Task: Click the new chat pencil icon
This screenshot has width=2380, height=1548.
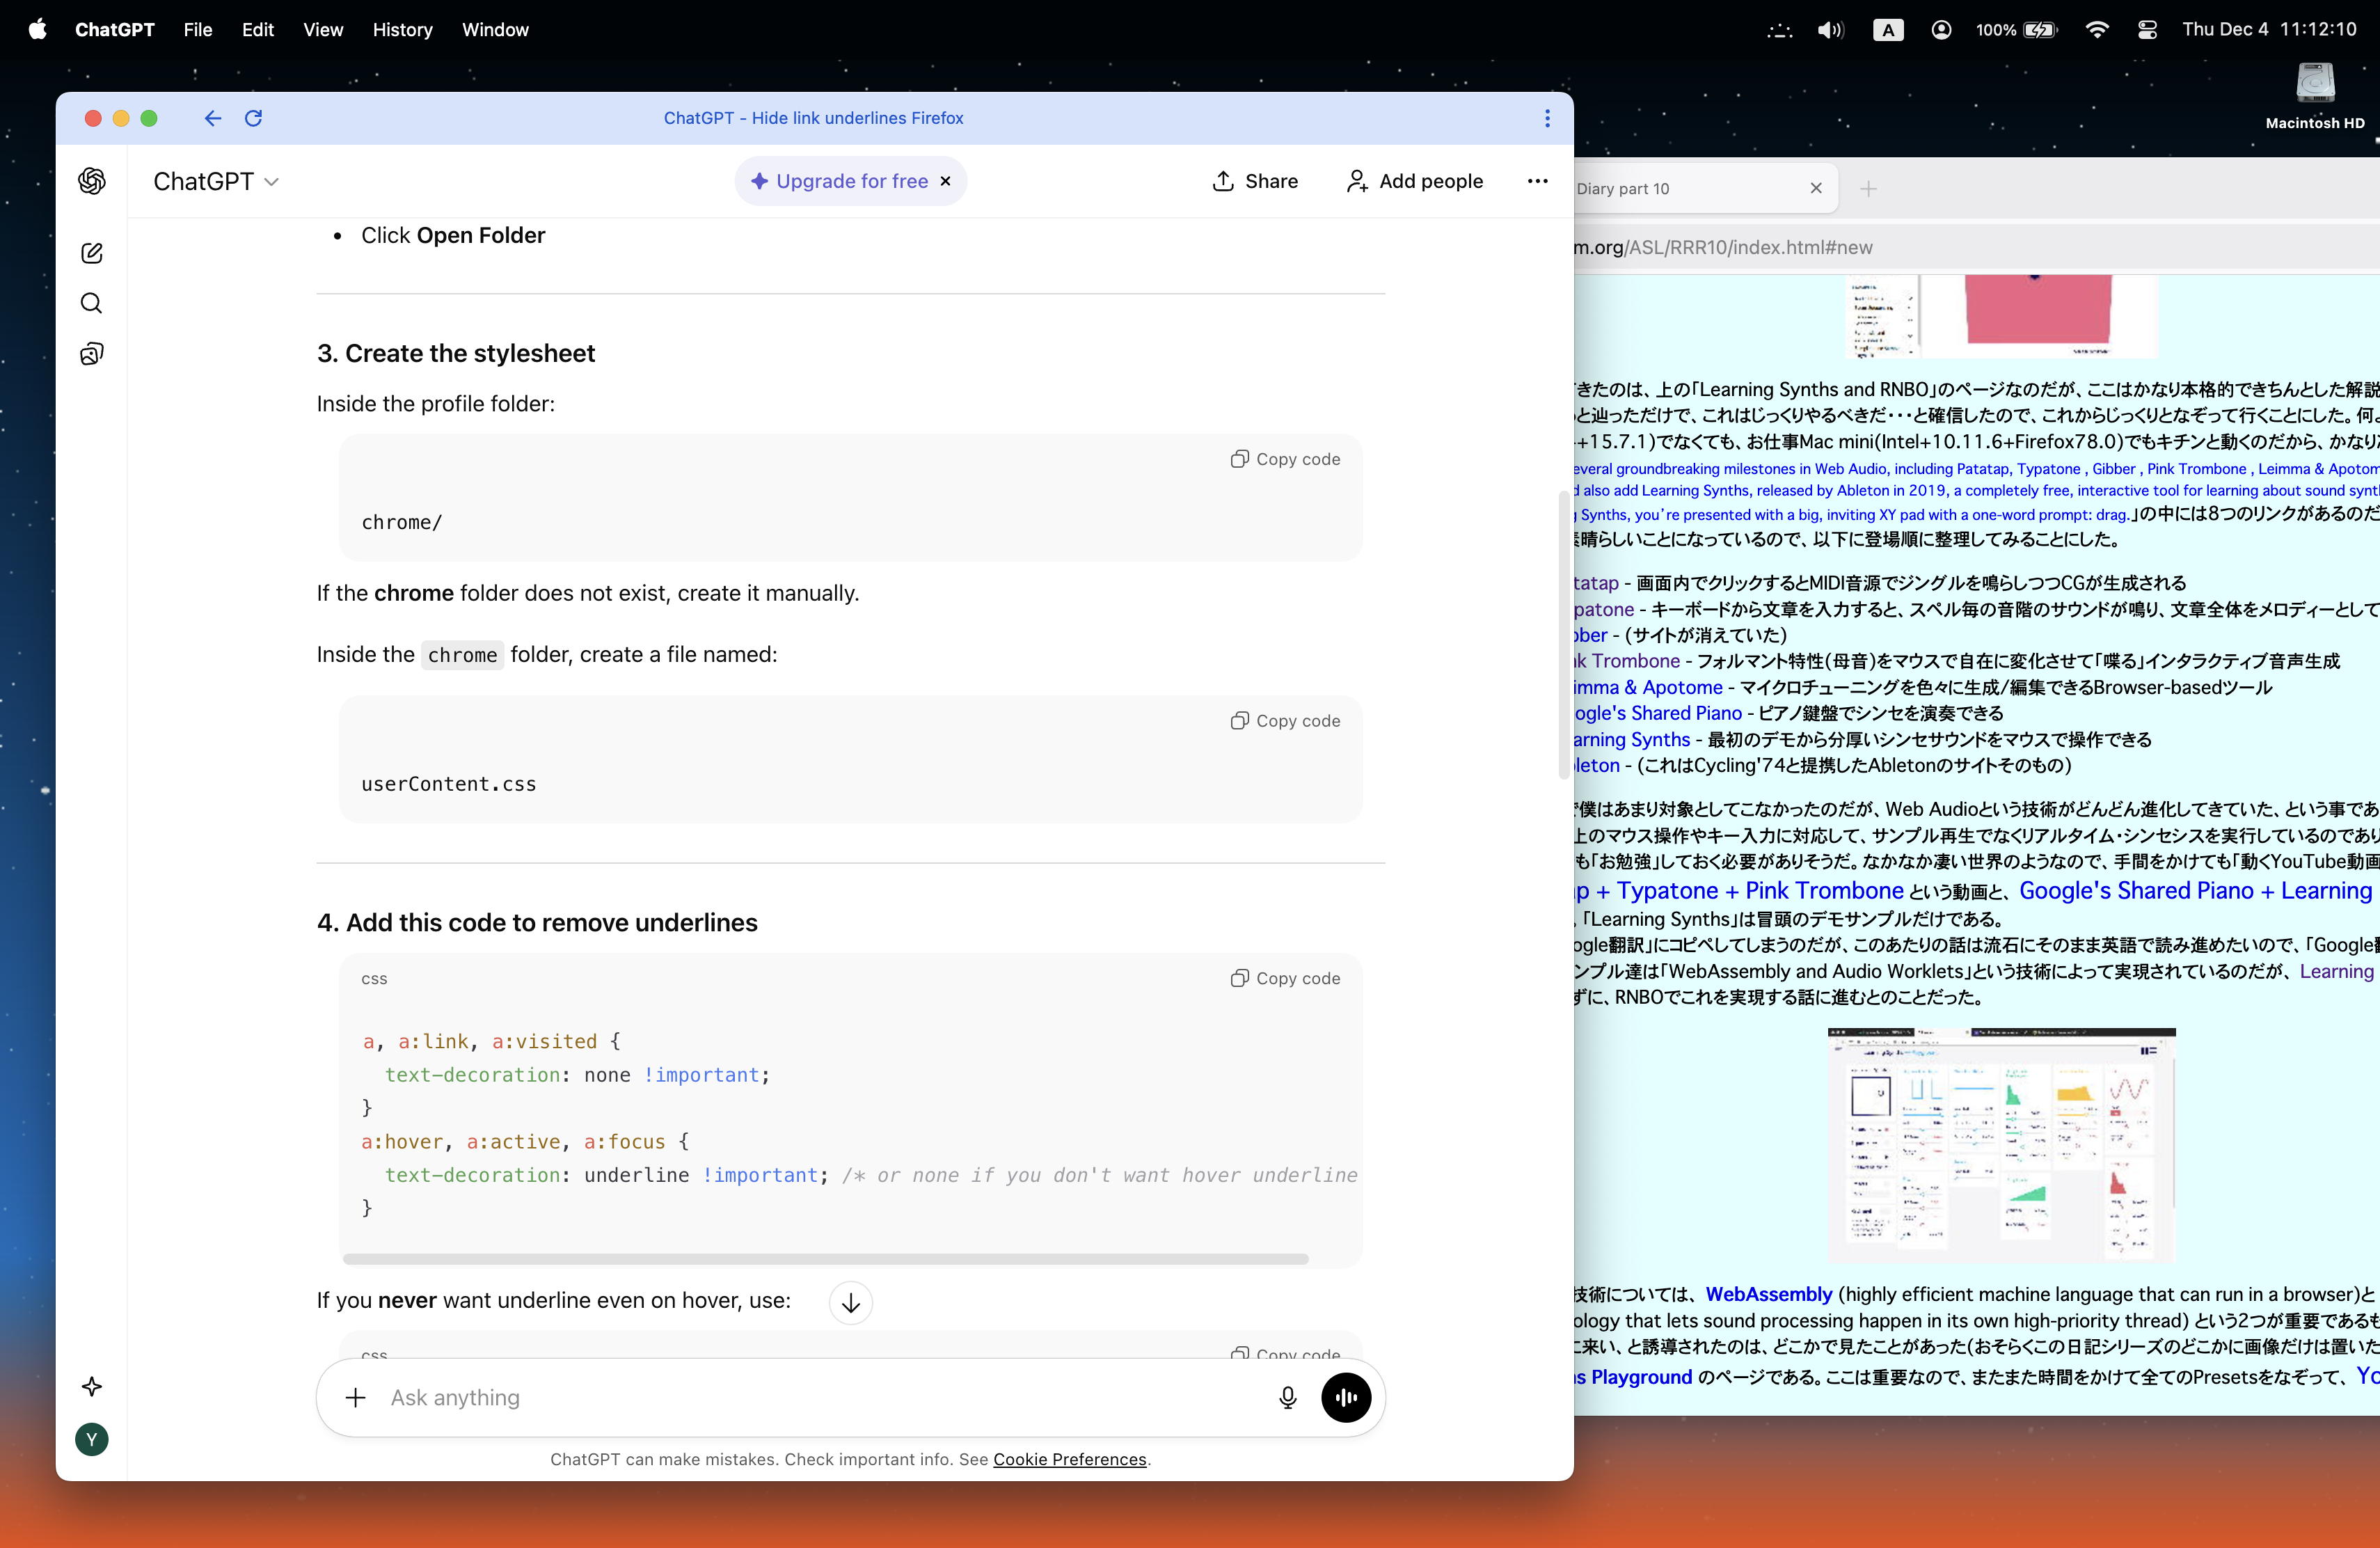Action: click(x=92, y=253)
